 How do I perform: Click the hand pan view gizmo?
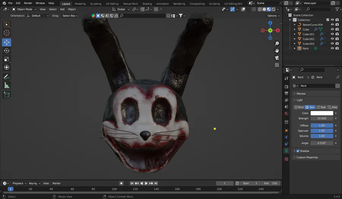pos(277,51)
